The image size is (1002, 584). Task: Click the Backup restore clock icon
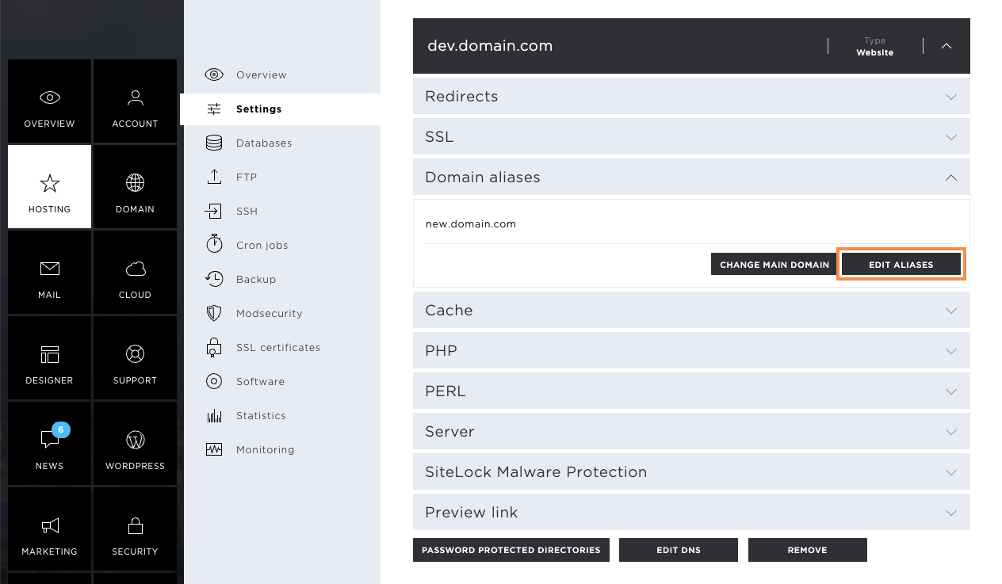pyautogui.click(x=214, y=279)
